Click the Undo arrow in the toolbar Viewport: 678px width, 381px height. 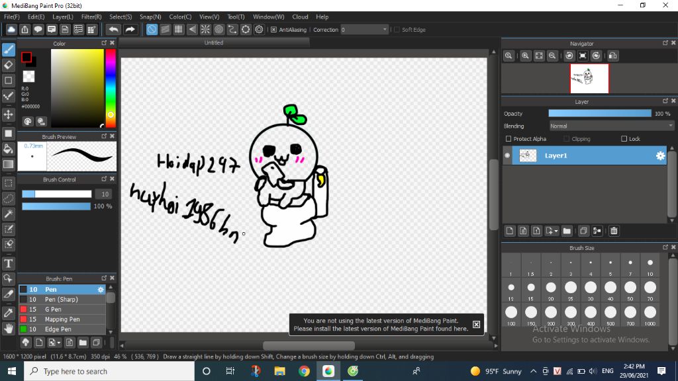click(113, 29)
